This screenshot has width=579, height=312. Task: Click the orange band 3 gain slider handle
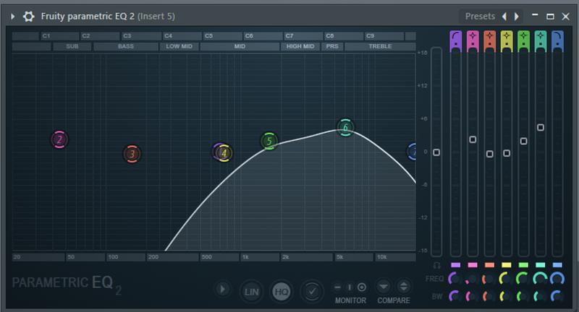[x=490, y=154]
